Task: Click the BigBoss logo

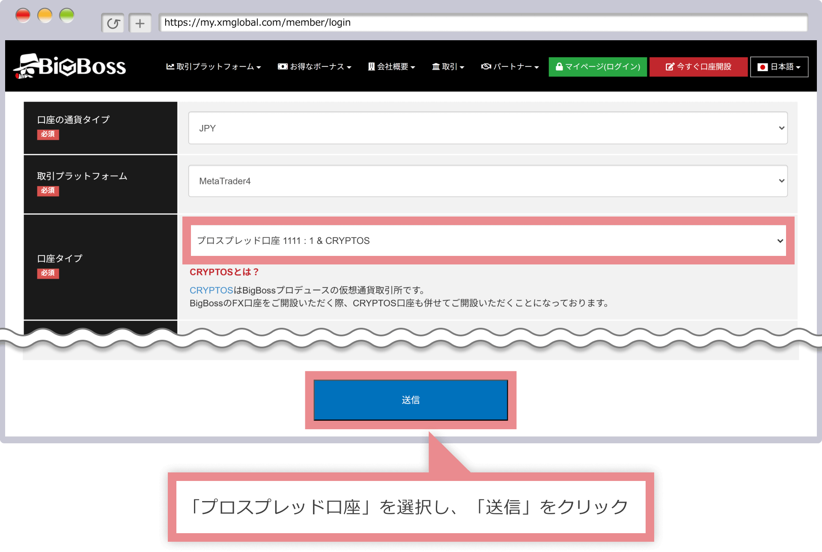Action: (x=70, y=66)
